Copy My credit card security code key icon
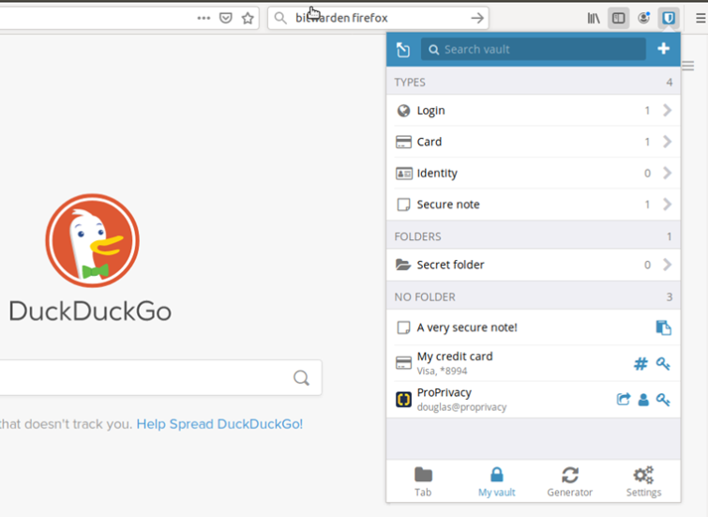 (x=663, y=363)
